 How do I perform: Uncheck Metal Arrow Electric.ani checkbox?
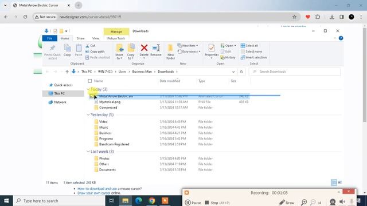[x=92, y=96]
